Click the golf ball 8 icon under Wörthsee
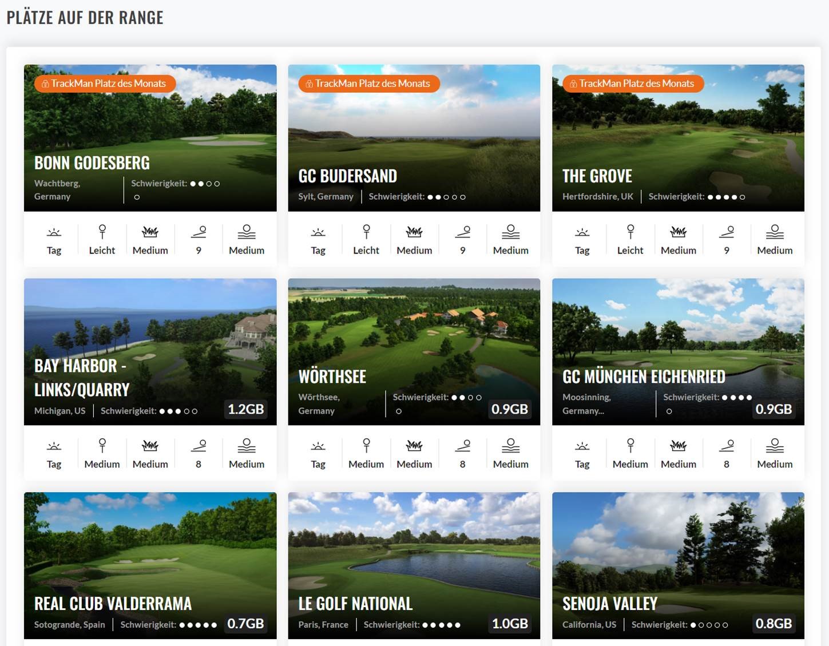 coord(462,446)
